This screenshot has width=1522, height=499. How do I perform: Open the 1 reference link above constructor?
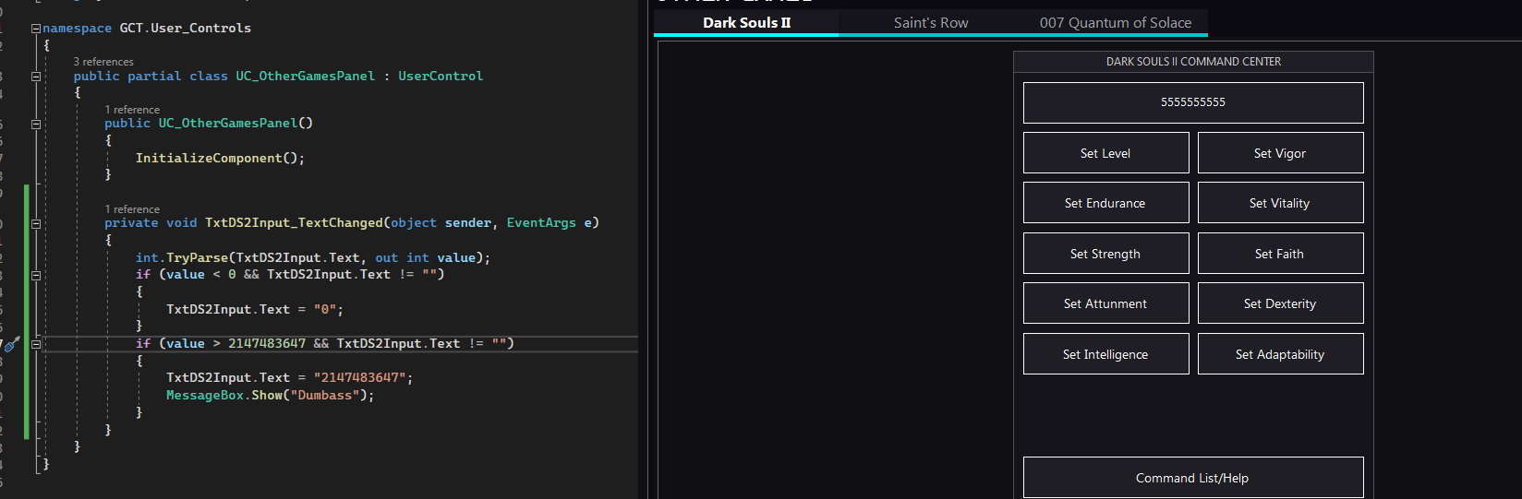[x=132, y=110]
